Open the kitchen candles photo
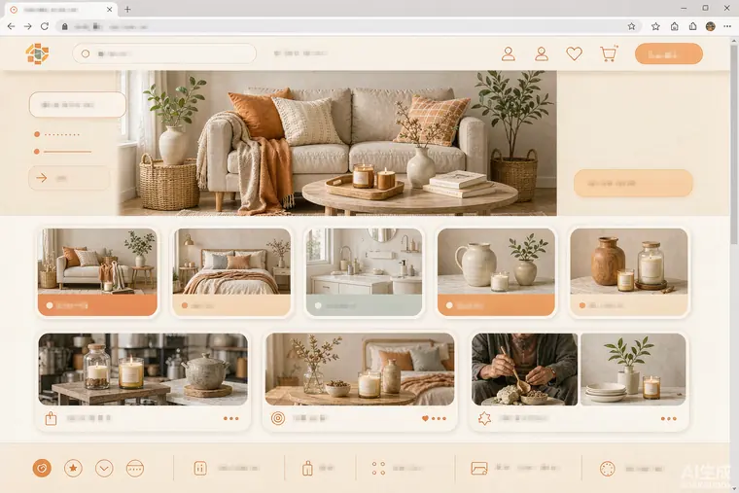Screen dimensions: 739x493 pos(143,370)
